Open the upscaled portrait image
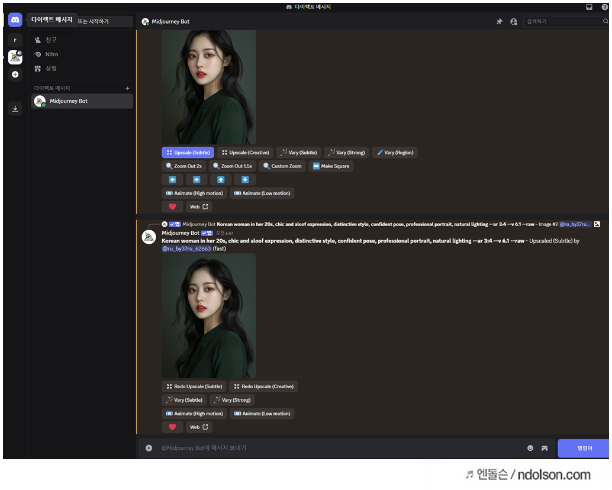Viewport: 612px width, 490px height. click(x=209, y=315)
